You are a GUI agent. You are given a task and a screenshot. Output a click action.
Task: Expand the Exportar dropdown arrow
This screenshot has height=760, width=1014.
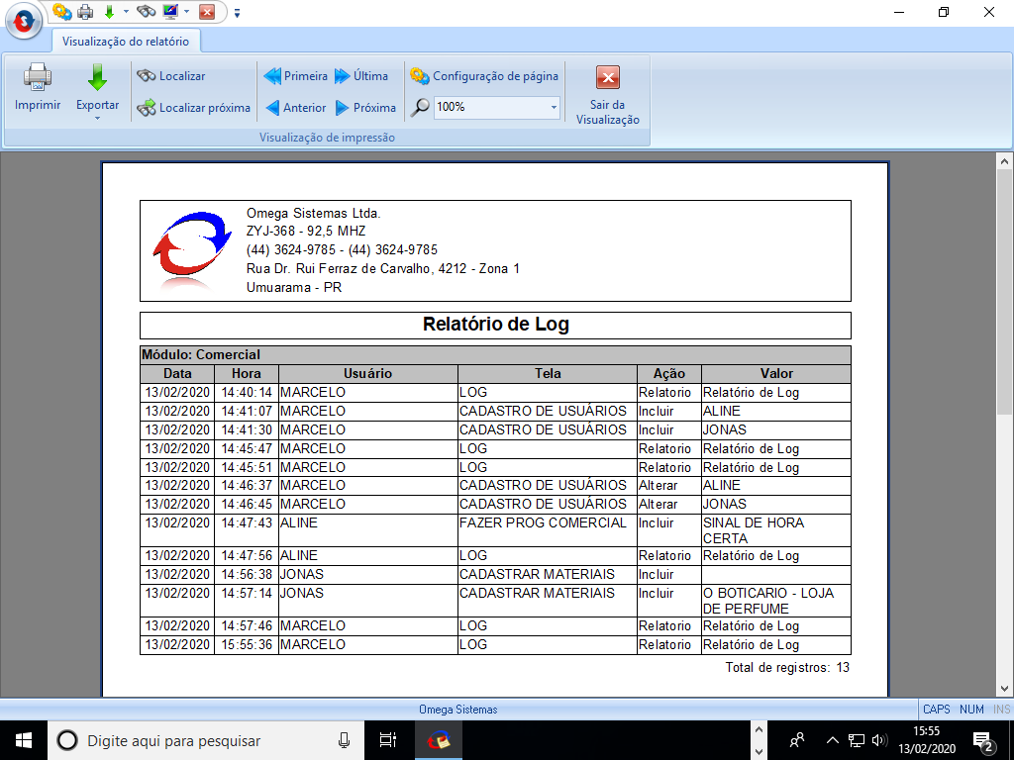tap(97, 119)
